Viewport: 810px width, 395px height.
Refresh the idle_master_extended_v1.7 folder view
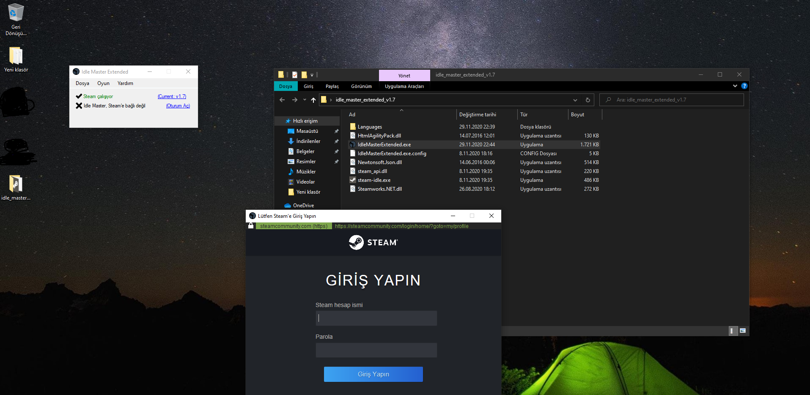coord(588,100)
